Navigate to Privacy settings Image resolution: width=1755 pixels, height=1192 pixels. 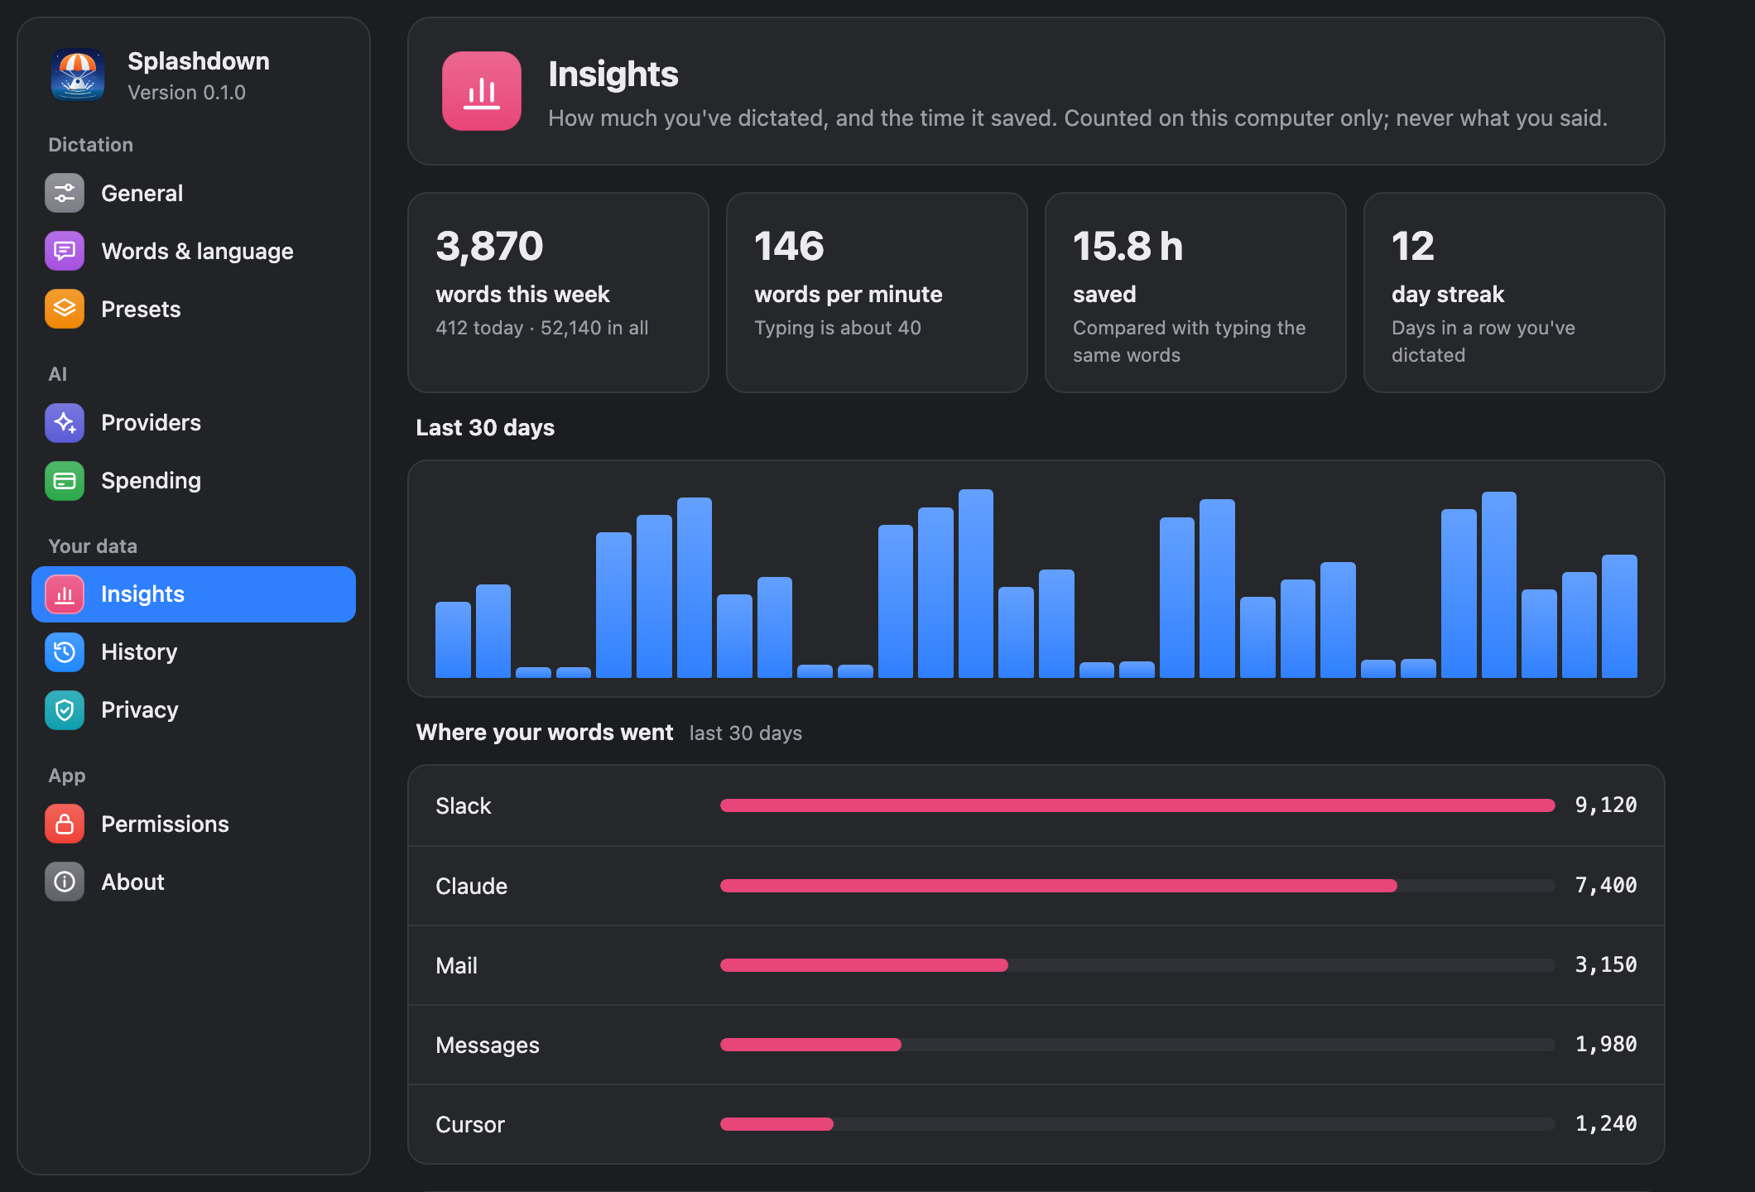pyautogui.click(x=194, y=710)
